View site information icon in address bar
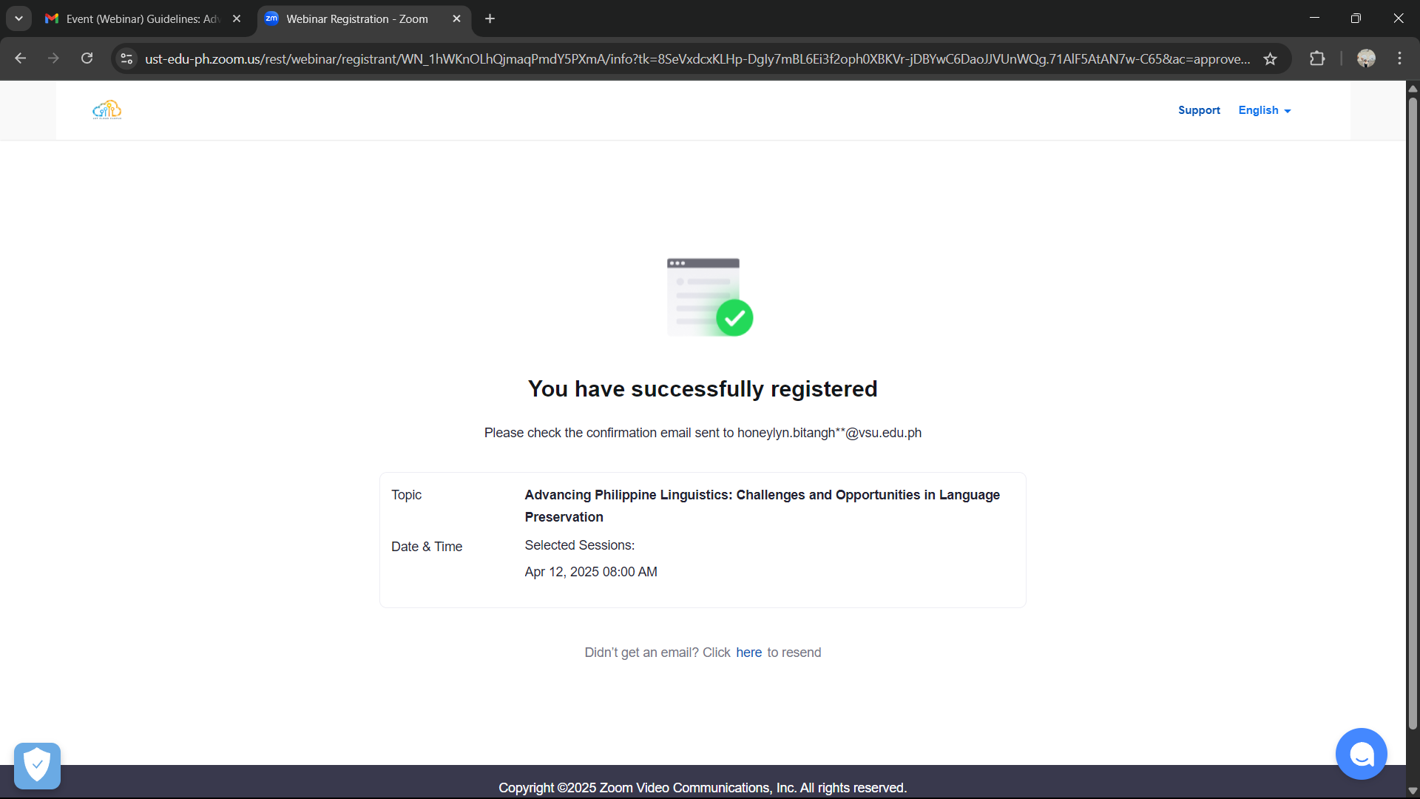The height and width of the screenshot is (799, 1420). pos(127,58)
